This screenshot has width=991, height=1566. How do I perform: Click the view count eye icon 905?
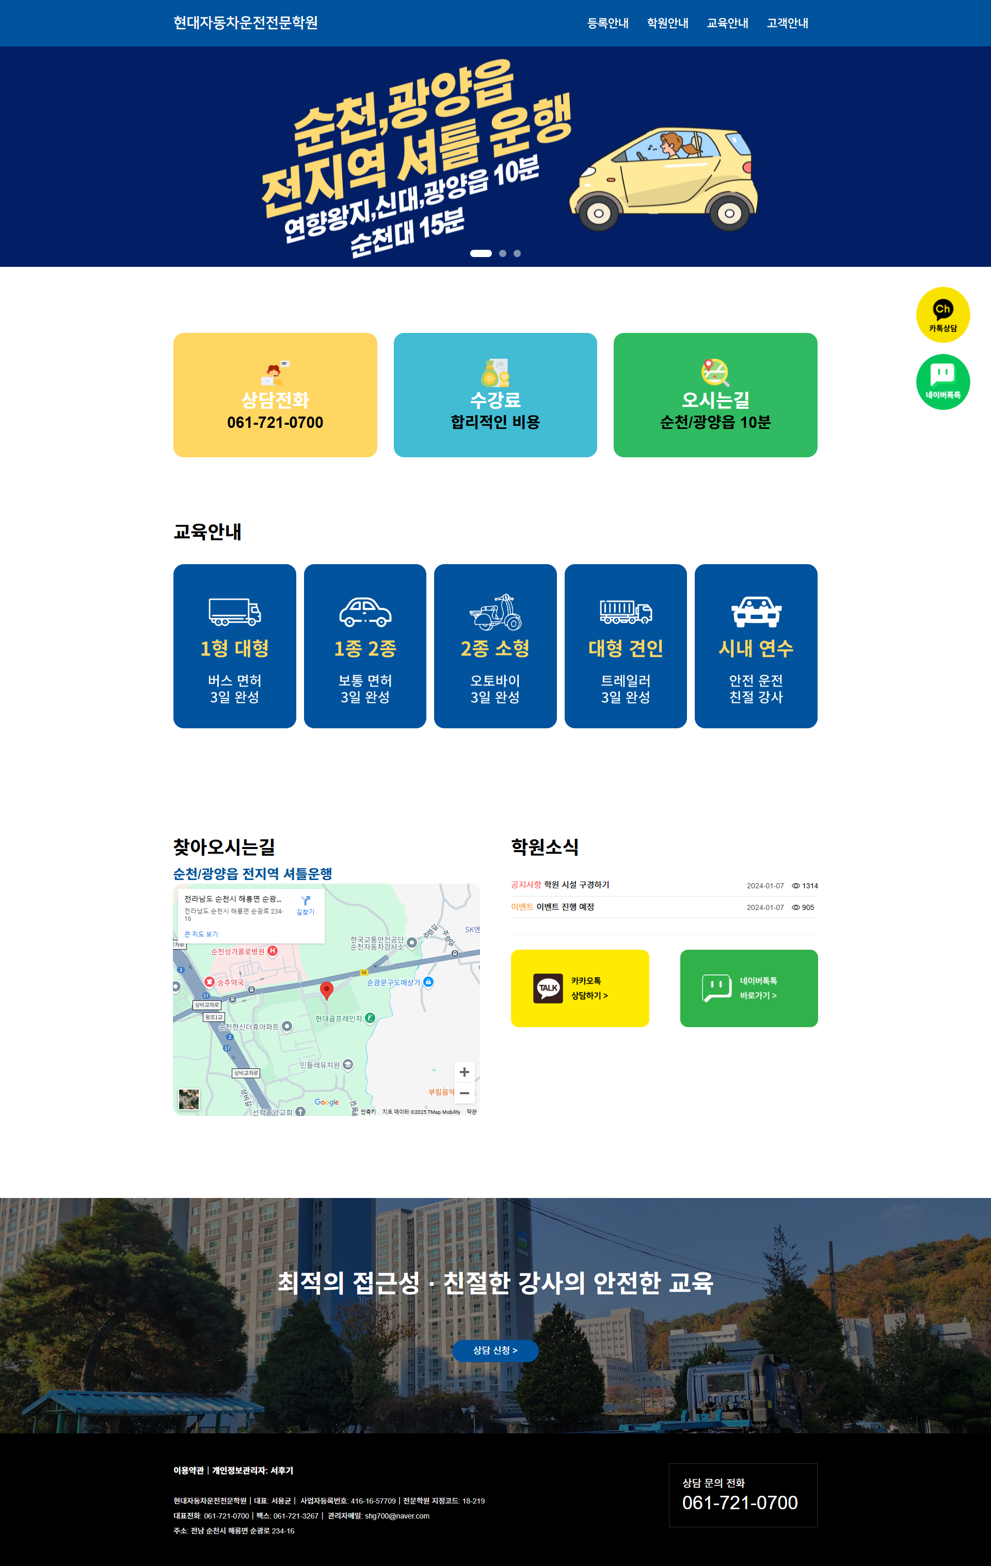[795, 907]
